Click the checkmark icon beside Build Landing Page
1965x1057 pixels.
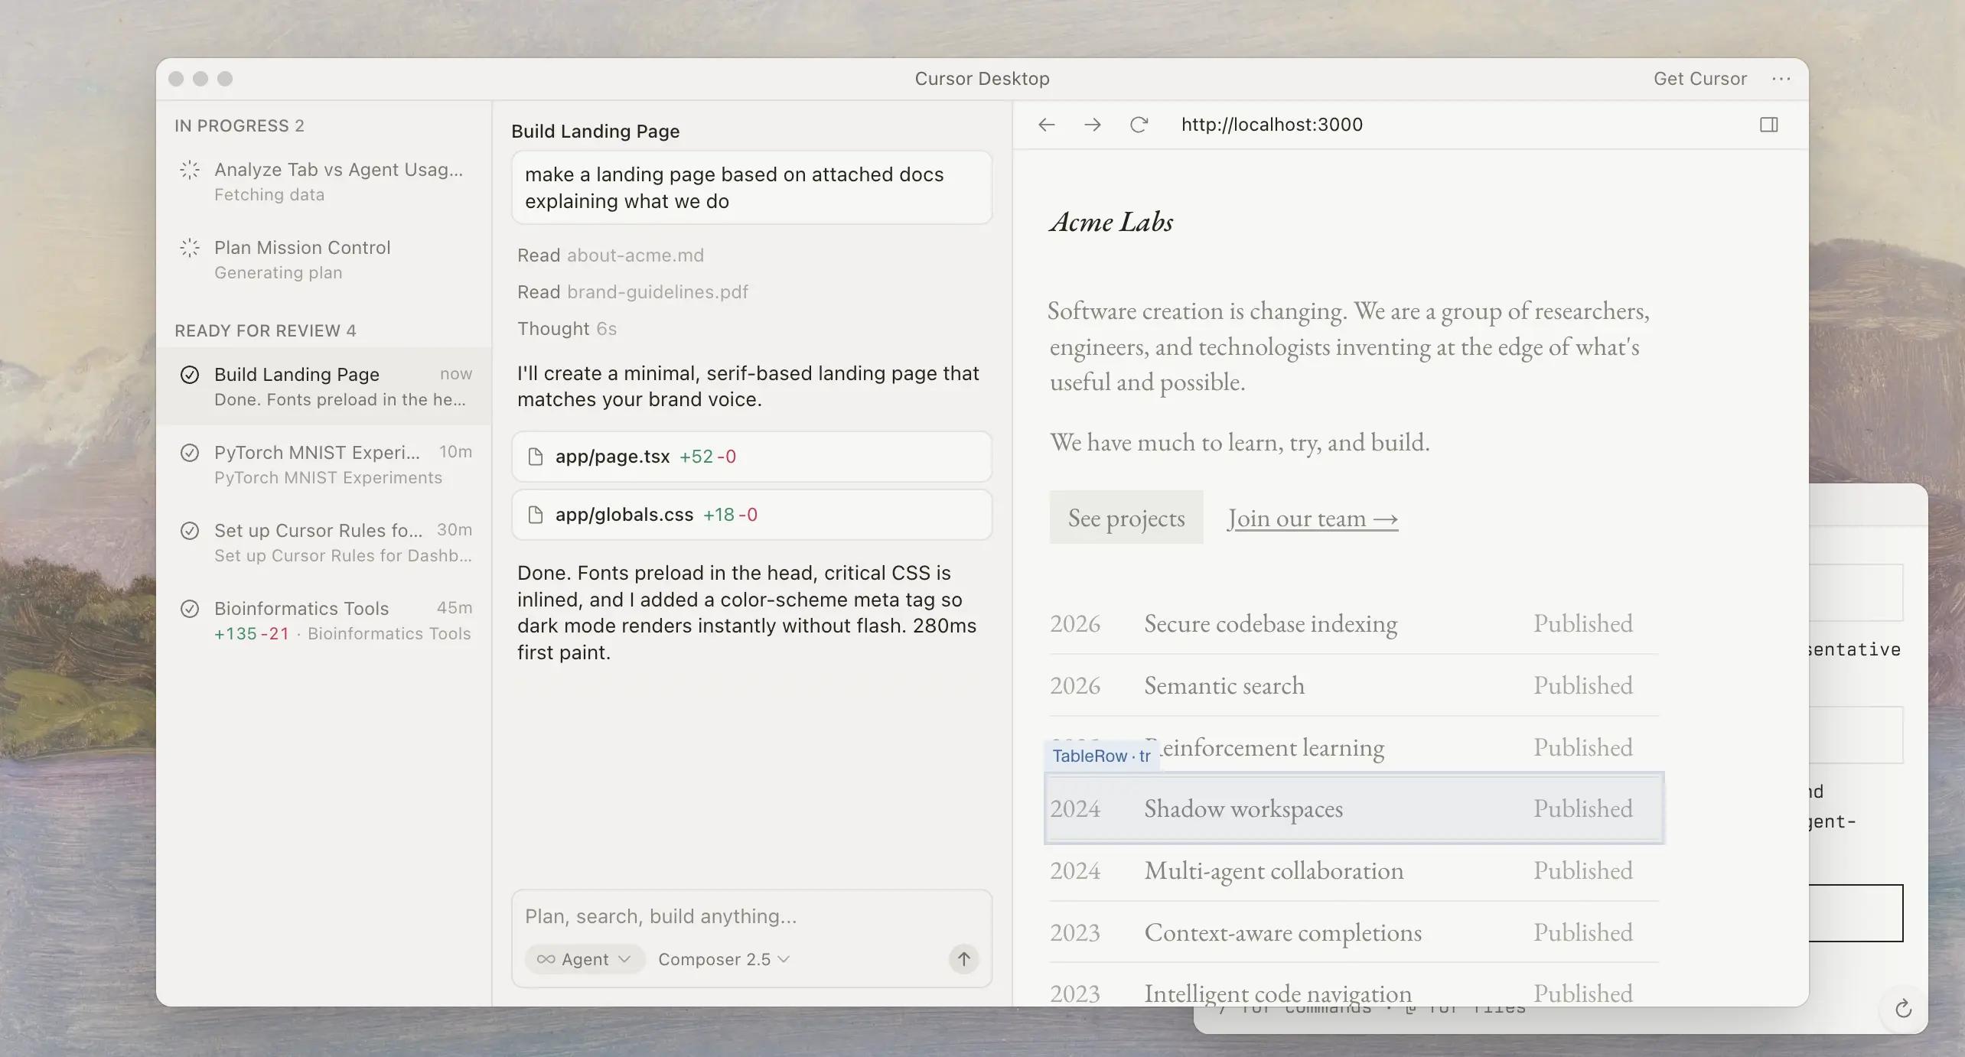tap(190, 374)
